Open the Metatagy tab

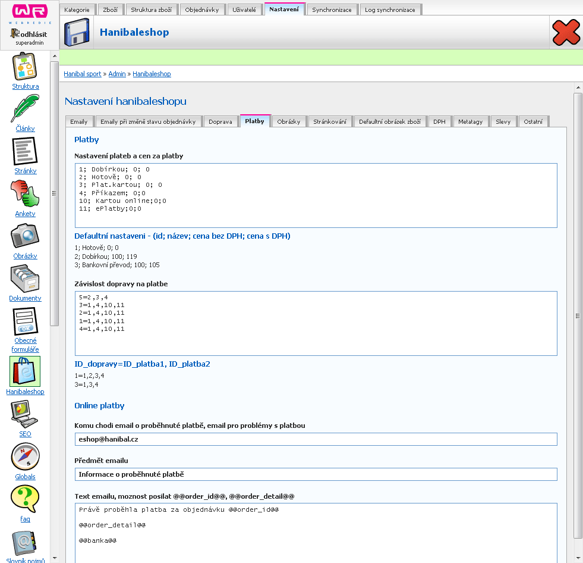[x=470, y=122]
